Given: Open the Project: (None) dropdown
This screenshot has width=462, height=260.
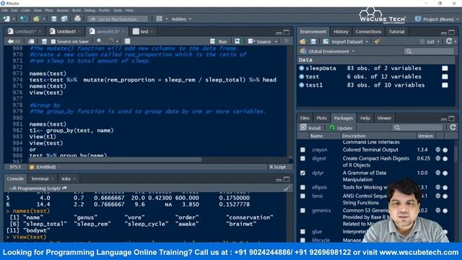Looking at the screenshot, I should (x=437, y=19).
